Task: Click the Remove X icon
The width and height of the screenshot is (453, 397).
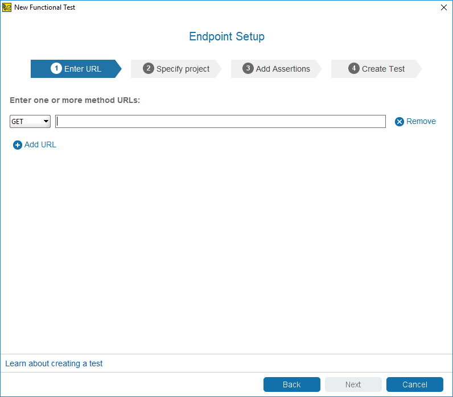Action: click(400, 122)
